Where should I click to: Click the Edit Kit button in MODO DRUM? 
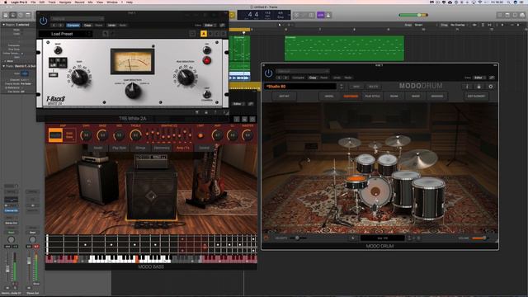coord(284,97)
